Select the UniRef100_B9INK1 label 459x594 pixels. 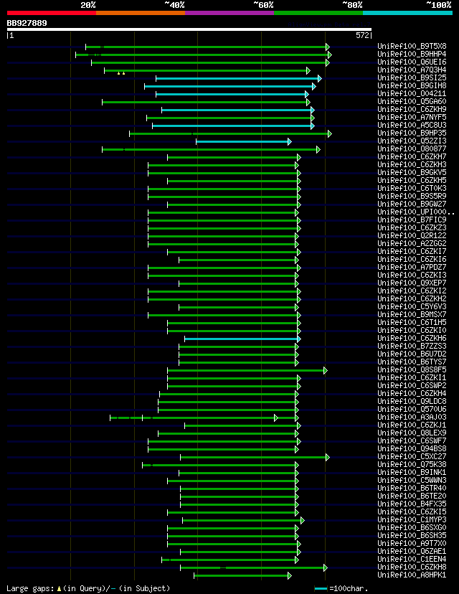pos(412,473)
